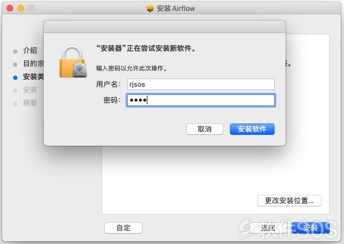Click the padlock installer icon
This screenshot has height=244, width=344.
(73, 61)
